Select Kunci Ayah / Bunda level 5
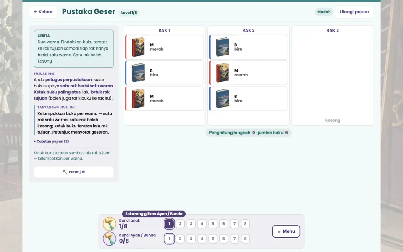 point(212,239)
